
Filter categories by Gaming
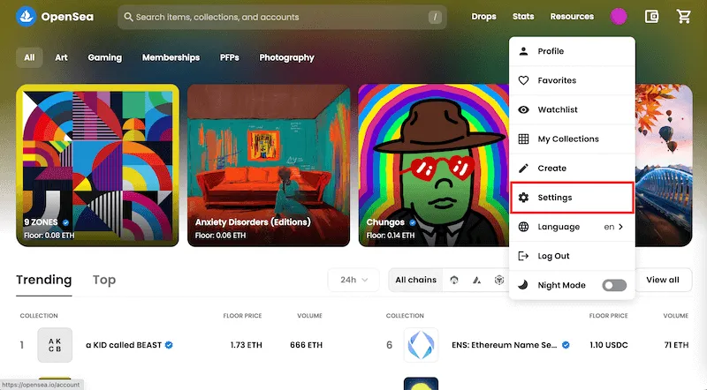(x=104, y=57)
